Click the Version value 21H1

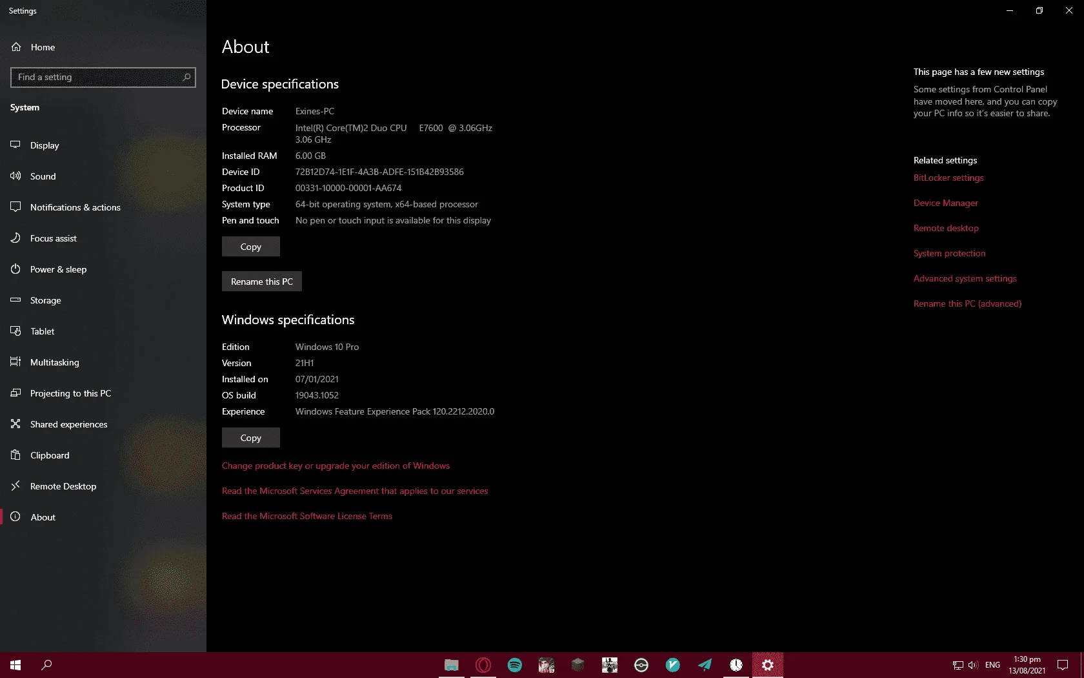pos(305,363)
